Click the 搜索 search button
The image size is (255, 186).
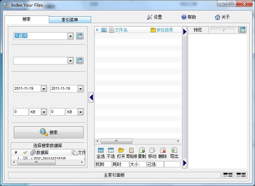pyautogui.click(x=49, y=132)
